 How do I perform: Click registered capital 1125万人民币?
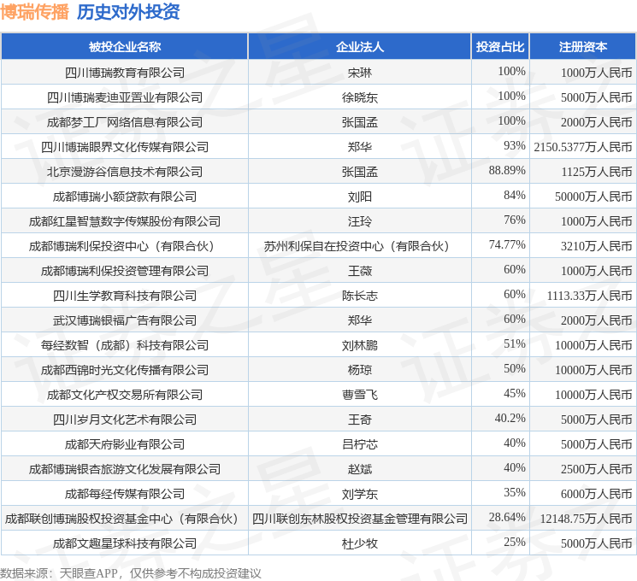coord(597,172)
